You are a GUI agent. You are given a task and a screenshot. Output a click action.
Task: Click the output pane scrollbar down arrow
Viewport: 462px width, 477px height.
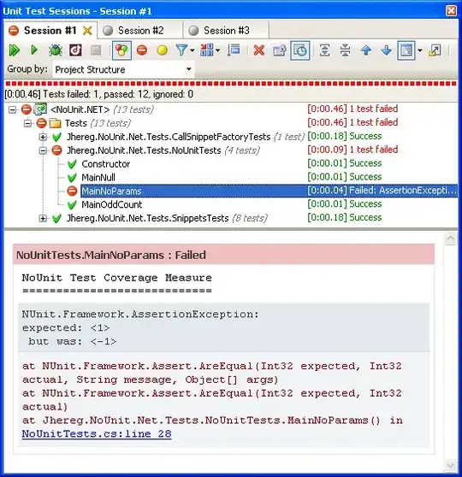450,465
